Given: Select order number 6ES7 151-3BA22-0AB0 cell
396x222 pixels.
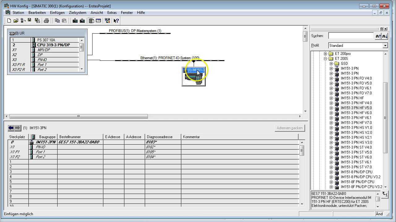Looking at the screenshot, I should pos(80,142).
